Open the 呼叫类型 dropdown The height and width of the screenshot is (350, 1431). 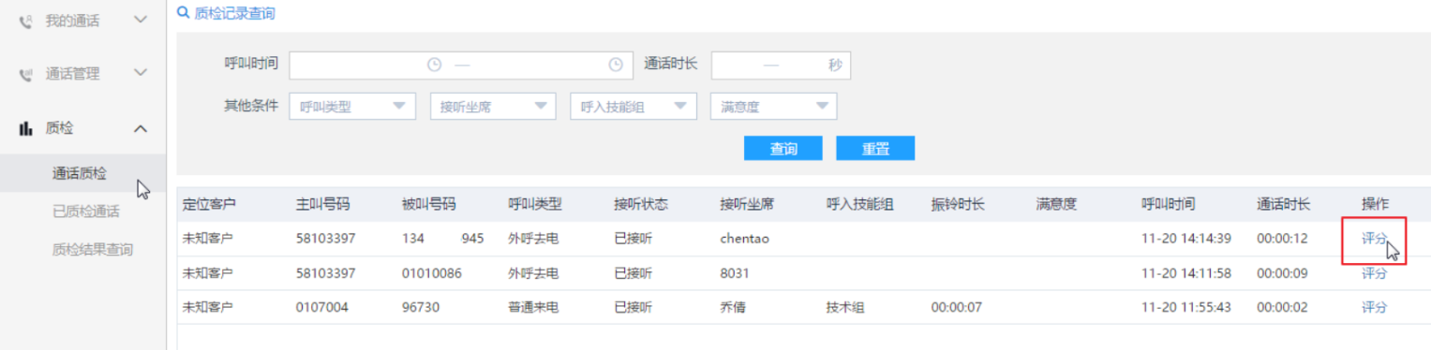[352, 107]
